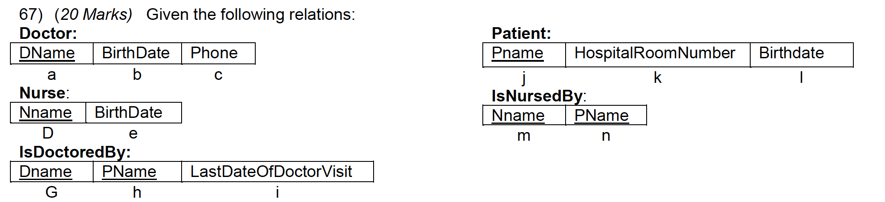
Task: Click the '(20 Marks)' italic text
Action: [x=93, y=15]
